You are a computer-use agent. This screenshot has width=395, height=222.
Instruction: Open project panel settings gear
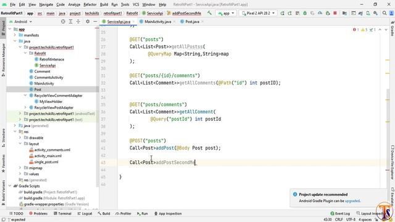coord(88,22)
